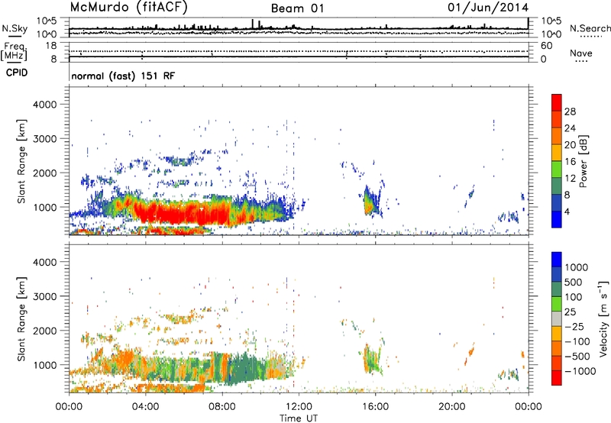Click the "N.Search" legend label
This screenshot has width=611, height=423.
[x=590, y=28]
